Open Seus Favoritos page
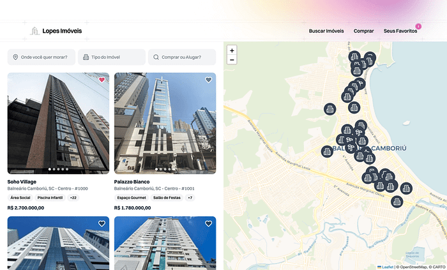Image resolution: width=447 pixels, height=270 pixels. [x=400, y=31]
